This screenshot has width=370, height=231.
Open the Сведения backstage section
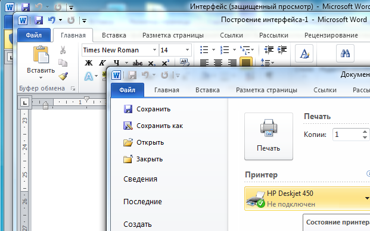tap(140, 179)
